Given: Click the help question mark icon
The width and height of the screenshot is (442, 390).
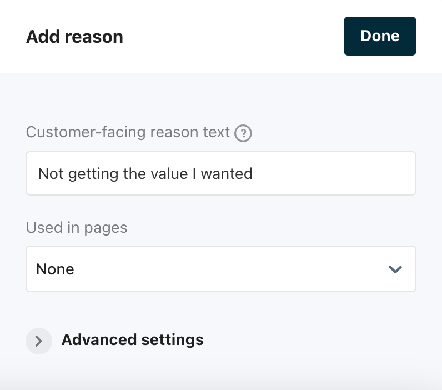Looking at the screenshot, I should click(x=243, y=133).
